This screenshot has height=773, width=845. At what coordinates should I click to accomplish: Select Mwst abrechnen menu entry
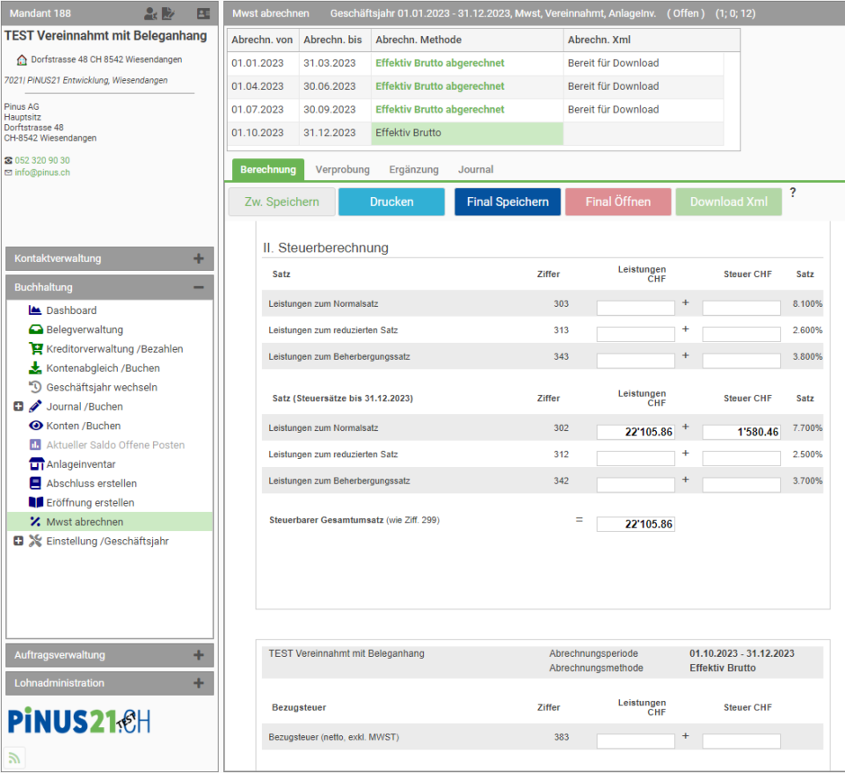pyautogui.click(x=109, y=521)
